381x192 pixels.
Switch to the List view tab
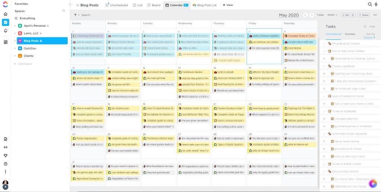coord(138,5)
